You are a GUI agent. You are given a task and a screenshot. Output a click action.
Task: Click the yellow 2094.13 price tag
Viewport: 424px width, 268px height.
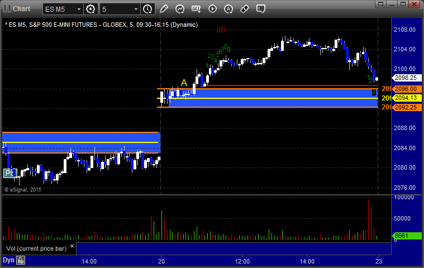tap(407, 98)
